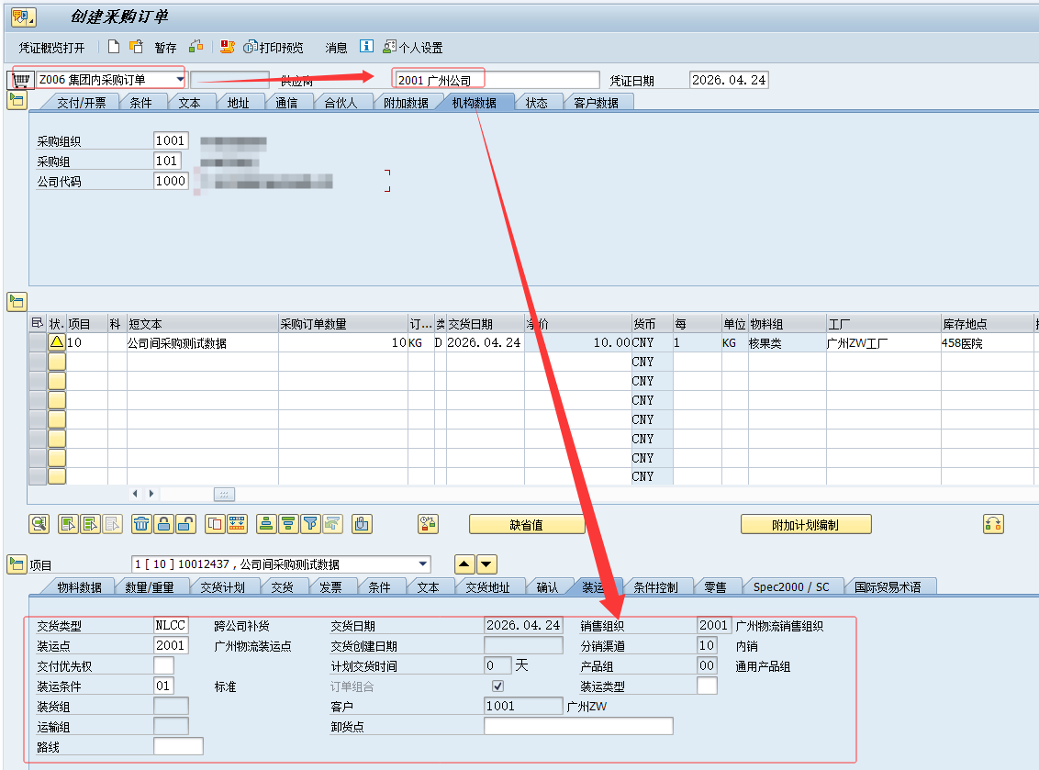
Task: Toggle the 订单组合 checkbox
Action: click(x=497, y=686)
